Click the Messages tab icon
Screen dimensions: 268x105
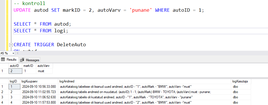pyautogui.click(x=22, y=60)
